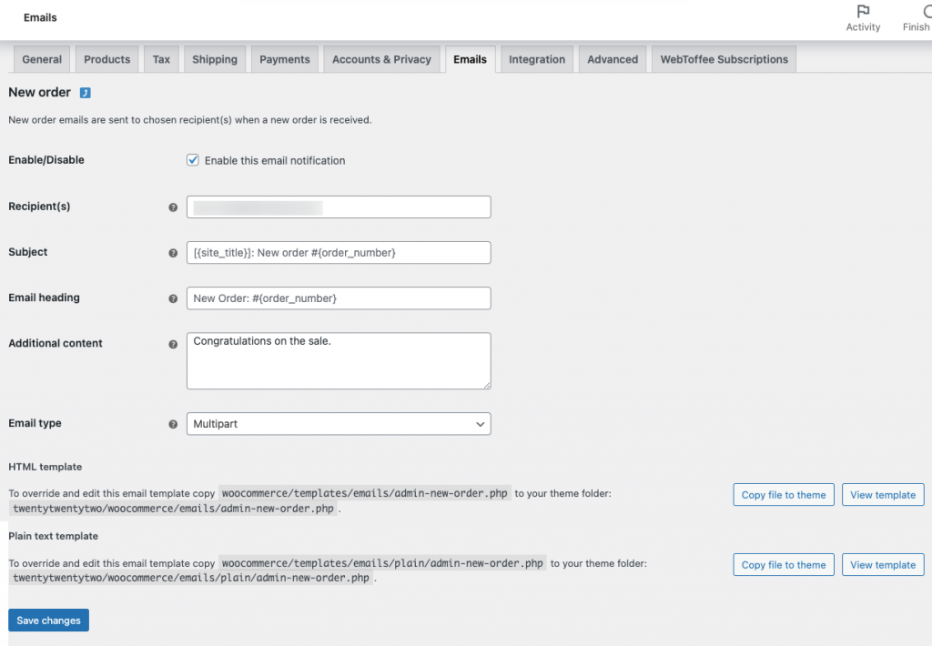
Task: Select the Emails tab
Action: point(471,59)
